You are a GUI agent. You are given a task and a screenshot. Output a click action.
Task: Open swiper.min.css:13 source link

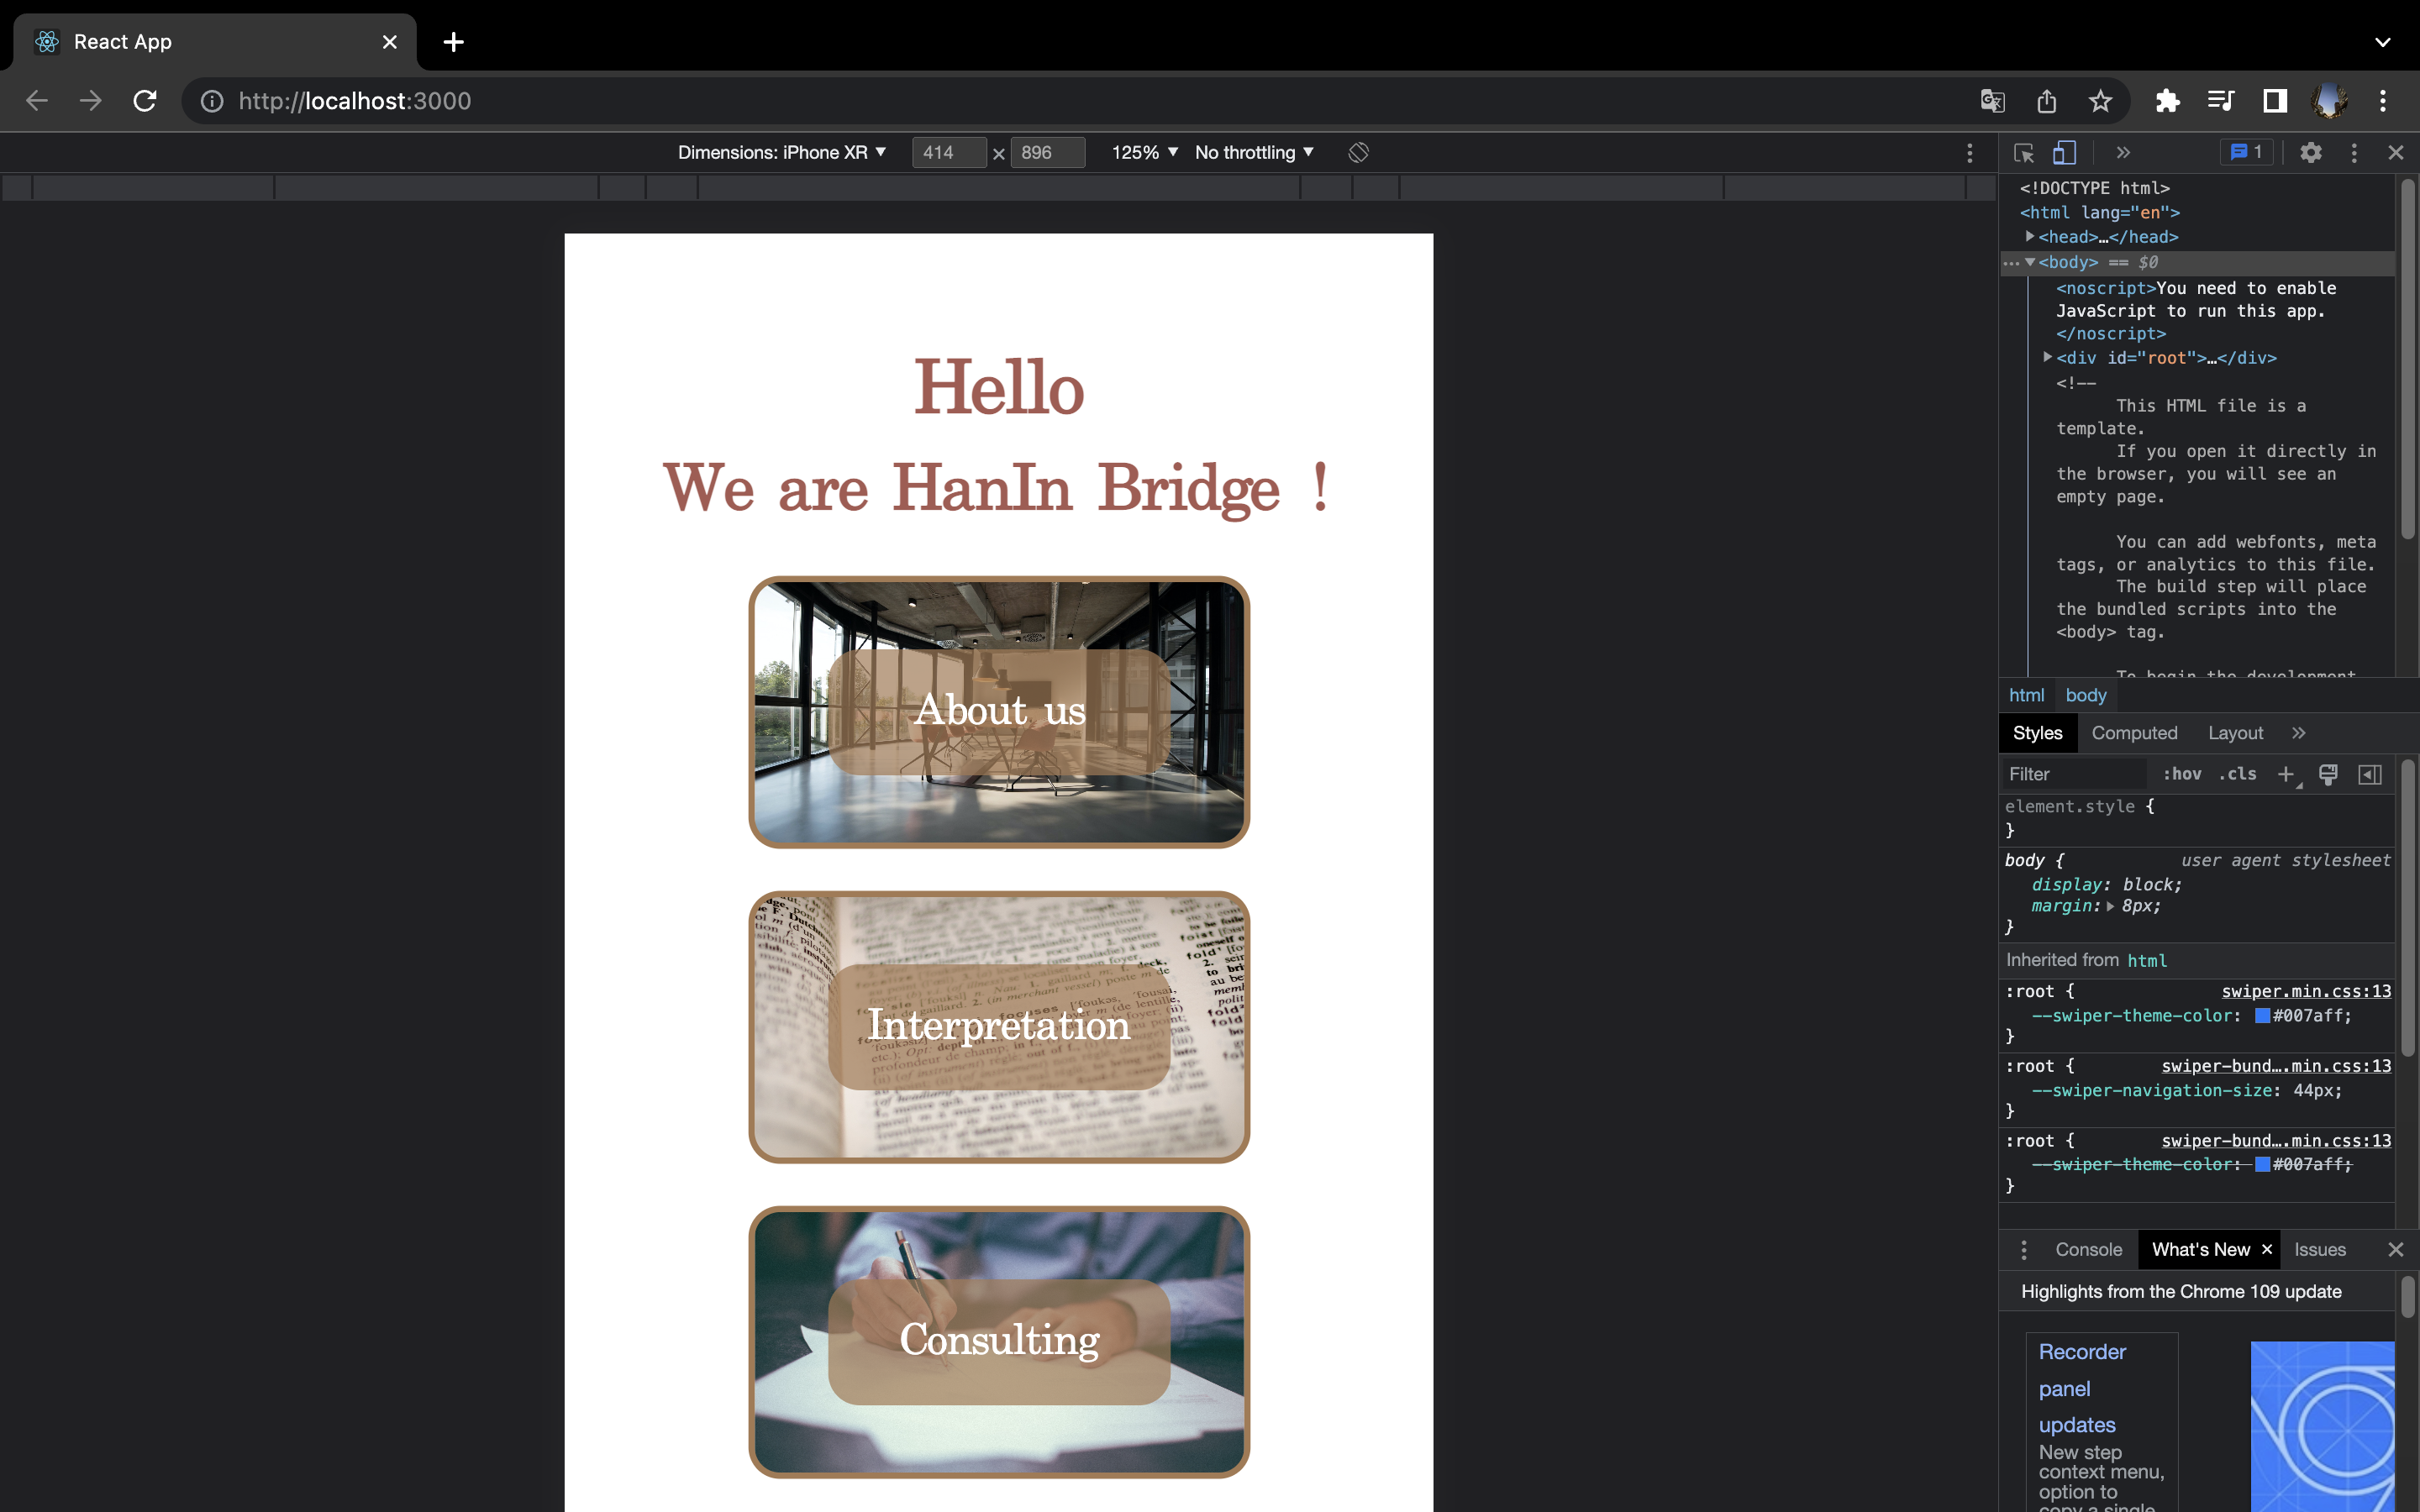point(2305,991)
